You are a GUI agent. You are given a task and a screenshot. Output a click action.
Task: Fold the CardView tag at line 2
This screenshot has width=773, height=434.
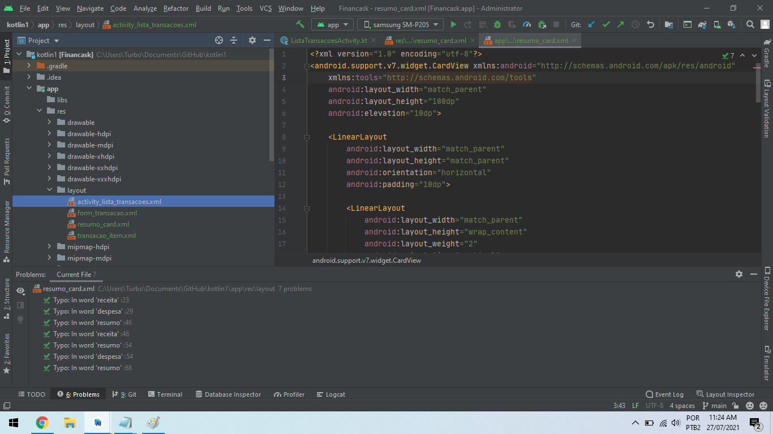click(x=307, y=66)
